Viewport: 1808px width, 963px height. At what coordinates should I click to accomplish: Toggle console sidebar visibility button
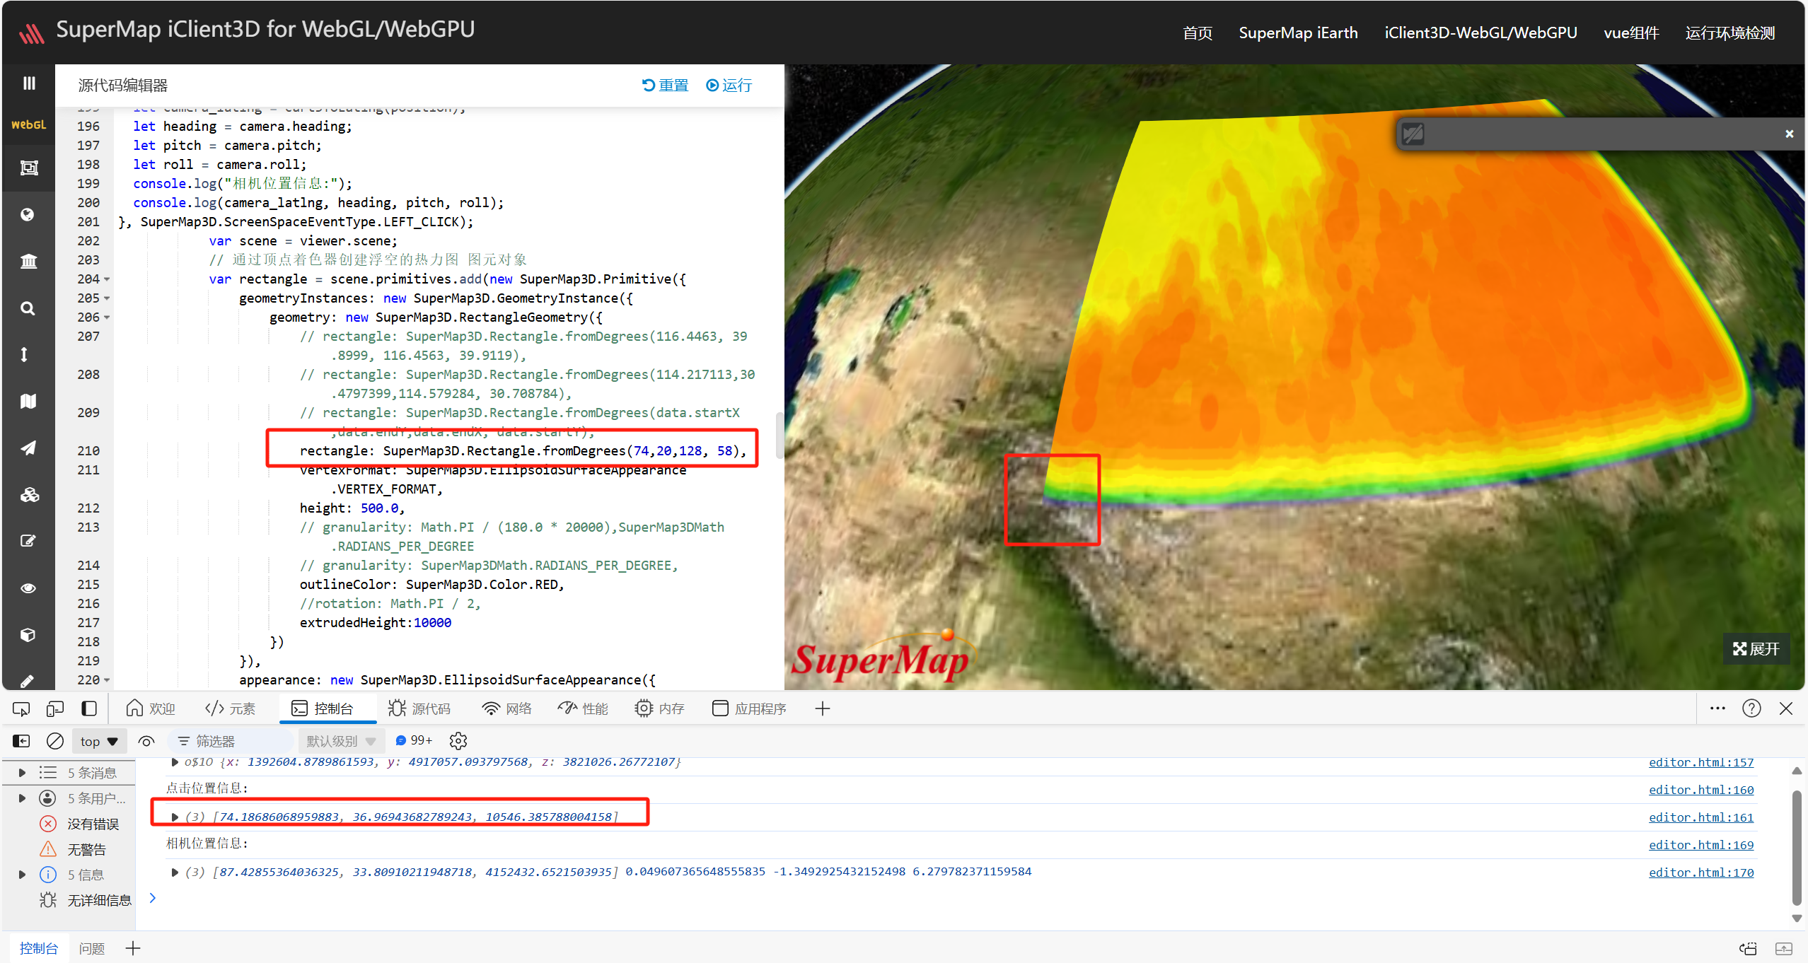click(21, 741)
